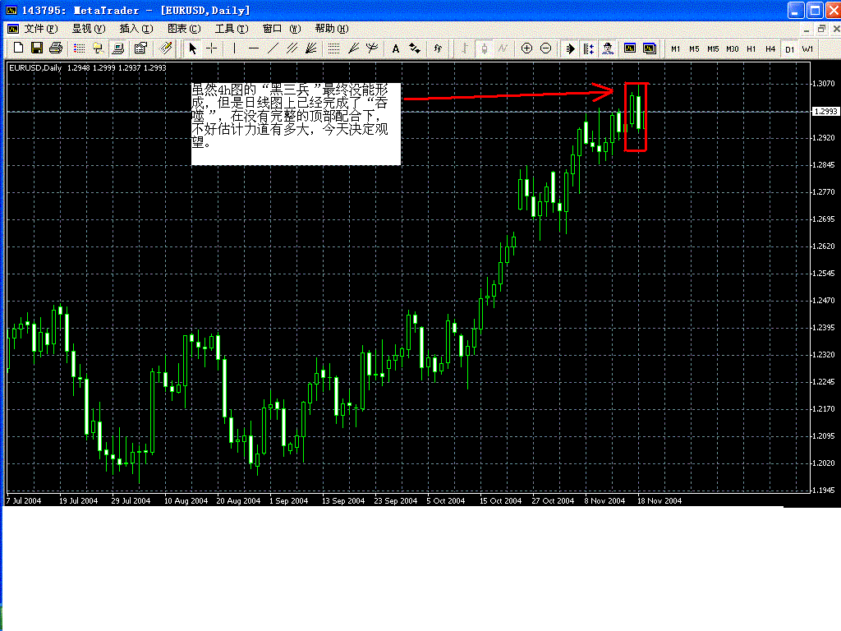The width and height of the screenshot is (841, 631).
Task: Open the 窗口(W) menu
Action: (x=282, y=29)
